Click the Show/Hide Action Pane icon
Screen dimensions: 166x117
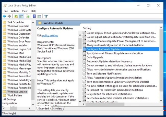(x=39, y=16)
